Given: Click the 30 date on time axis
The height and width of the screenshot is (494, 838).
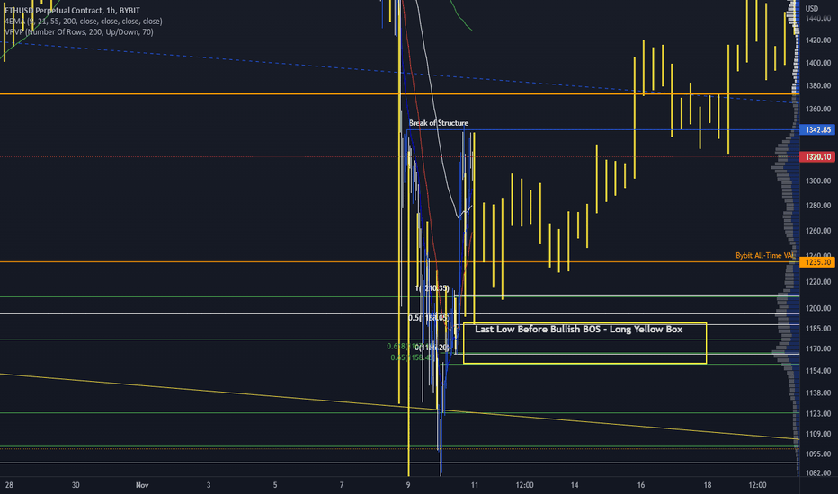Looking at the screenshot, I should (76, 485).
